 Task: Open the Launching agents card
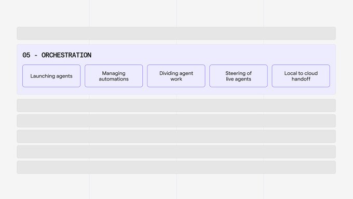(x=51, y=76)
